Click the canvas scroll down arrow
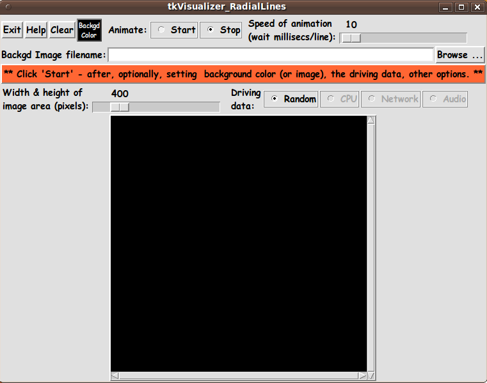 [371, 376]
